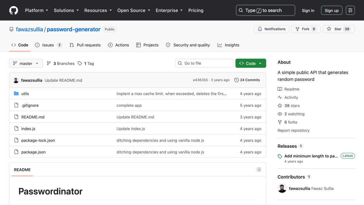364x205 pixels.
Task: View 38 stars stargazers
Action: point(289,106)
